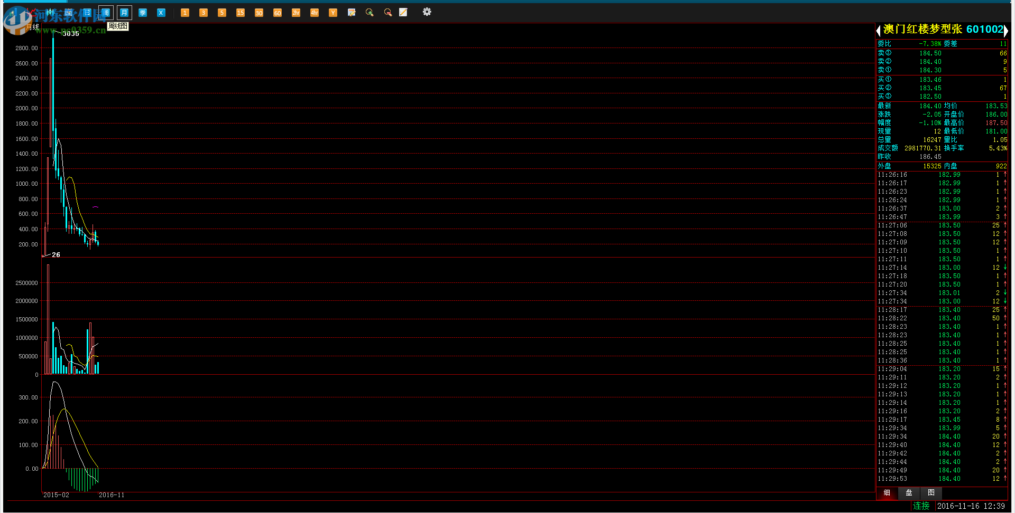Switch to the weekly chart (周) button

106,12
